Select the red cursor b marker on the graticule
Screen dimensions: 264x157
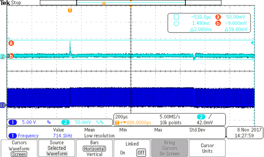pos(11,56)
